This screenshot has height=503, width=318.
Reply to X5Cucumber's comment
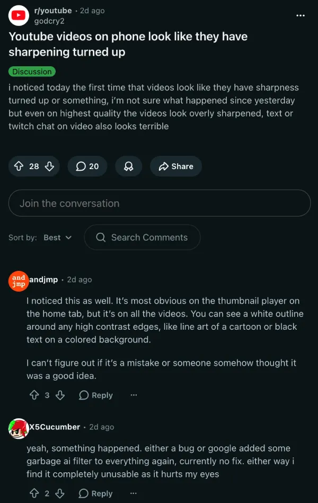click(x=96, y=493)
